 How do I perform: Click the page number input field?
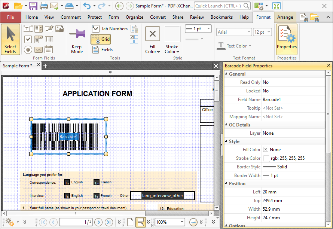tap(76, 222)
